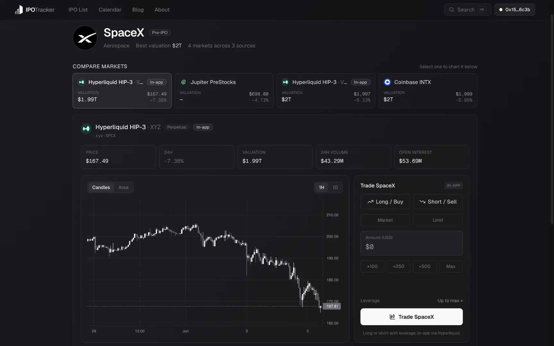The height and width of the screenshot is (346, 554).
Task: Click the IPOTracker logo icon
Action: click(x=19, y=10)
